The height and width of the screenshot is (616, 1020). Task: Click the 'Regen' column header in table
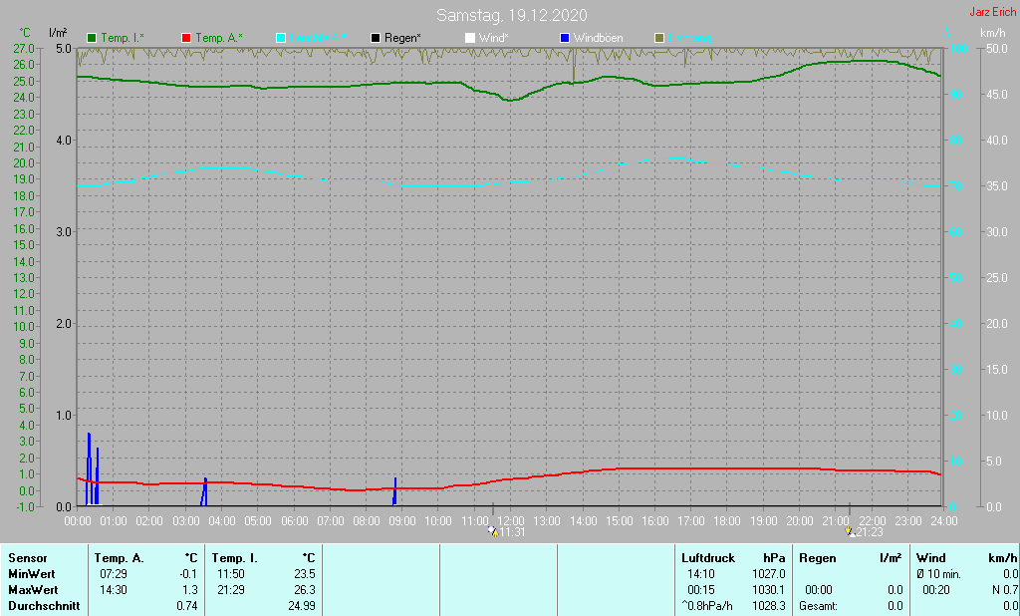[x=818, y=558]
